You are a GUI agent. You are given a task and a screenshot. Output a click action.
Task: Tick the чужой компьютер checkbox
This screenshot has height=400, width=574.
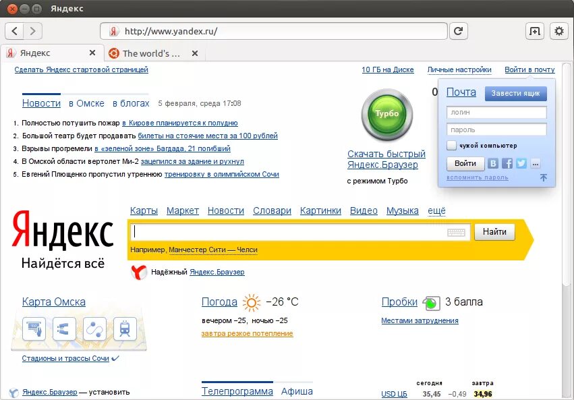451,145
